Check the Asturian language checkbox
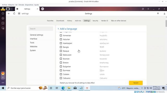Screen dimensions: 167x93 click(61, 39)
